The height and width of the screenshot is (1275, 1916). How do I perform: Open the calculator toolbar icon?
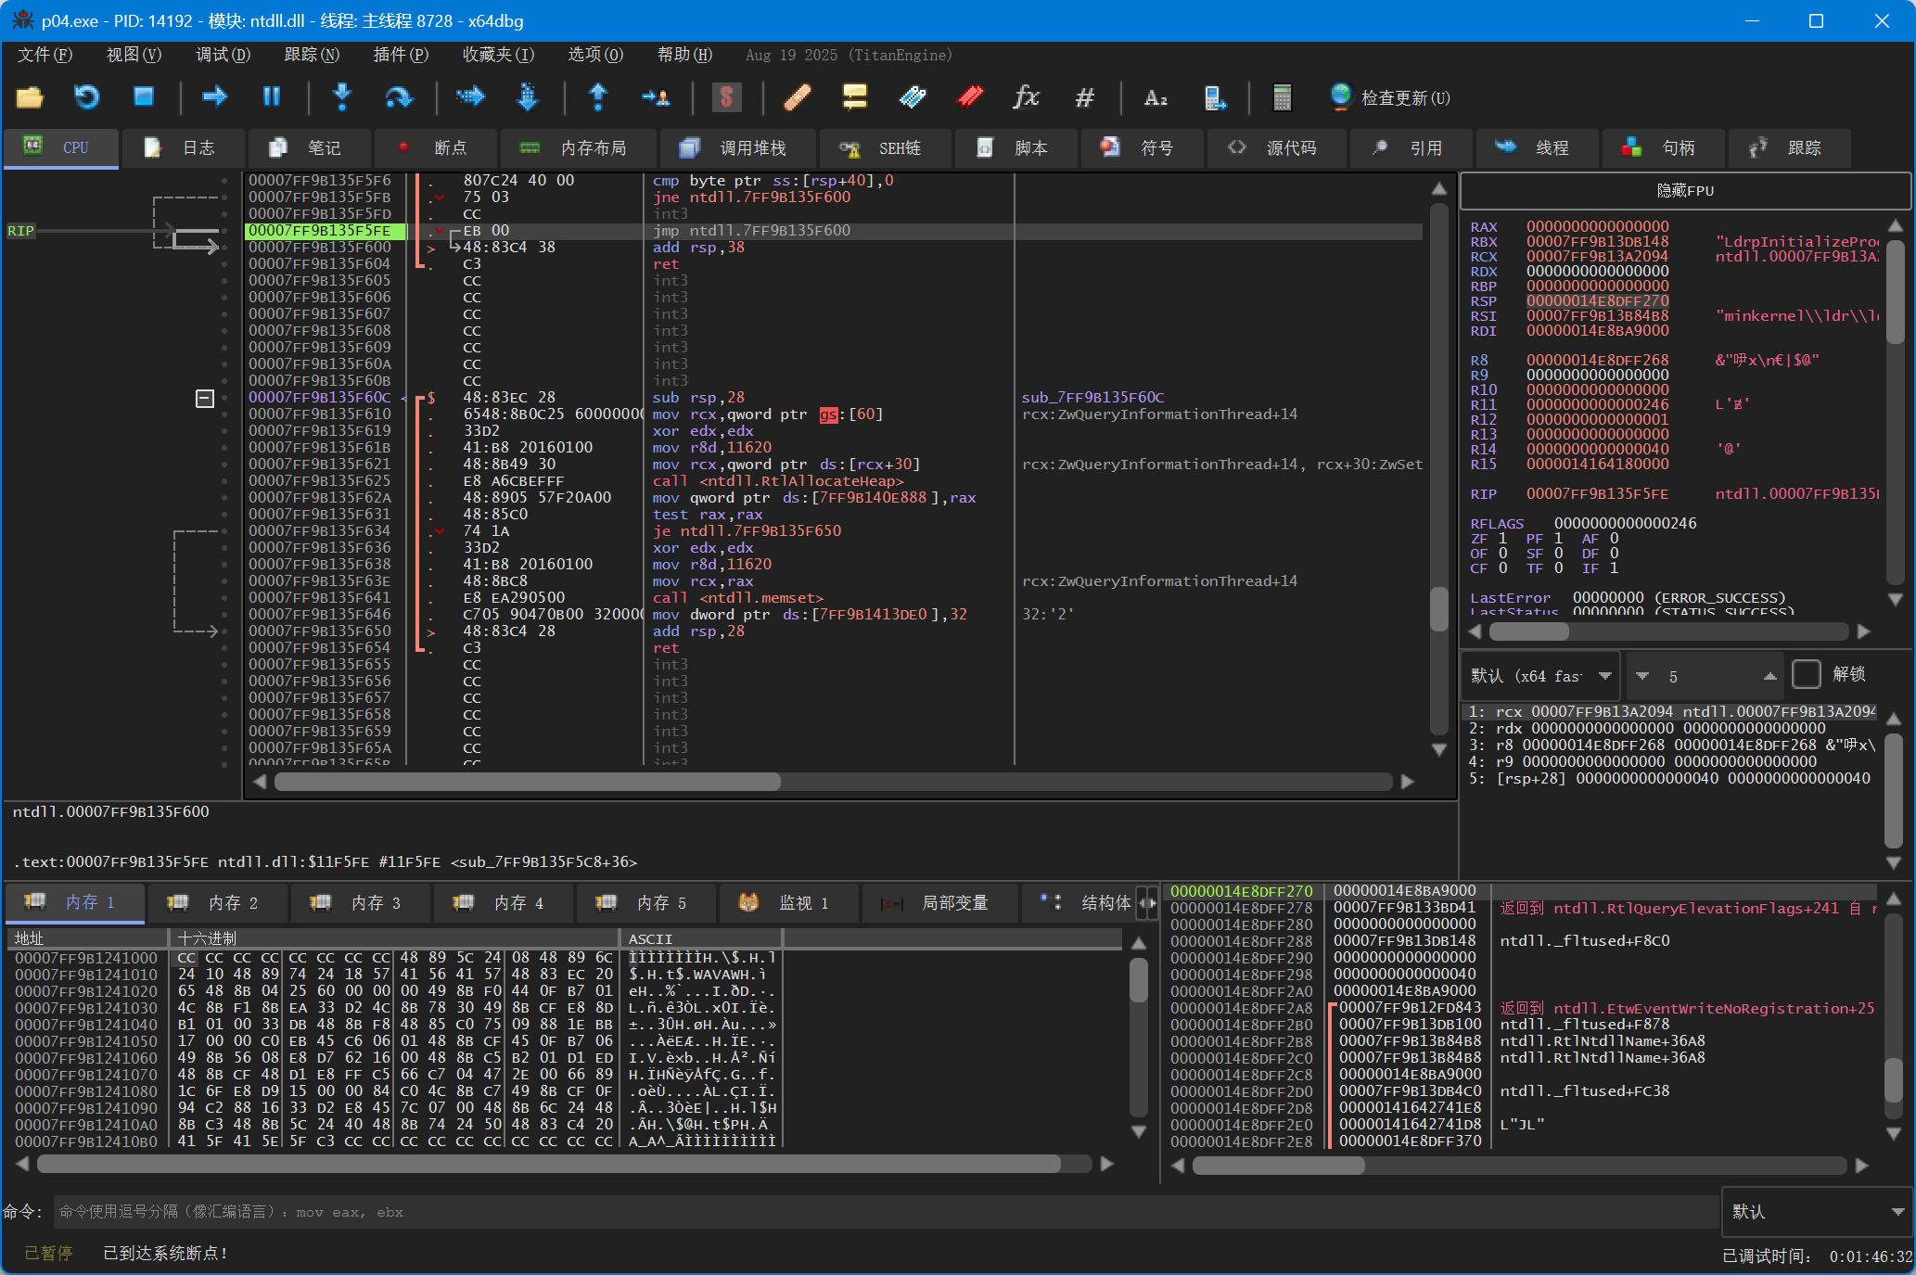tap(1282, 96)
